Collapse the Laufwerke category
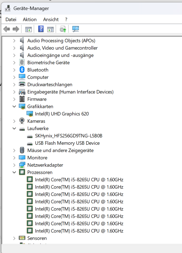This screenshot has height=253, width=182. click(x=14, y=128)
